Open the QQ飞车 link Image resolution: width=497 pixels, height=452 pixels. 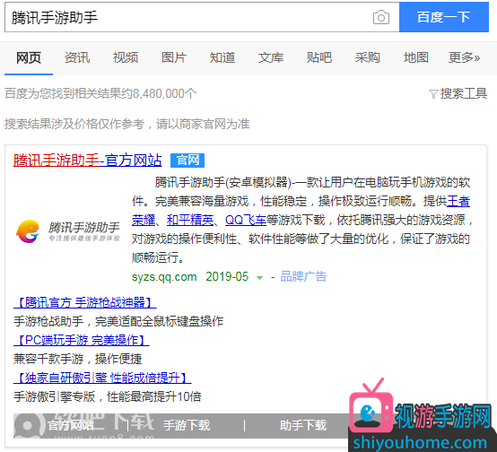(246, 220)
